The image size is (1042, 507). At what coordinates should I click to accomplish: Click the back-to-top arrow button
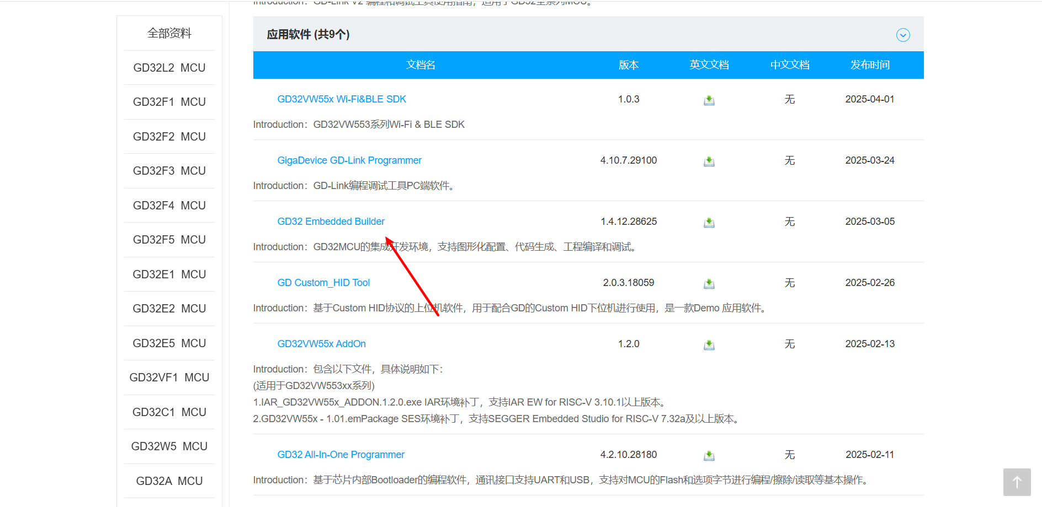pyautogui.click(x=1017, y=482)
